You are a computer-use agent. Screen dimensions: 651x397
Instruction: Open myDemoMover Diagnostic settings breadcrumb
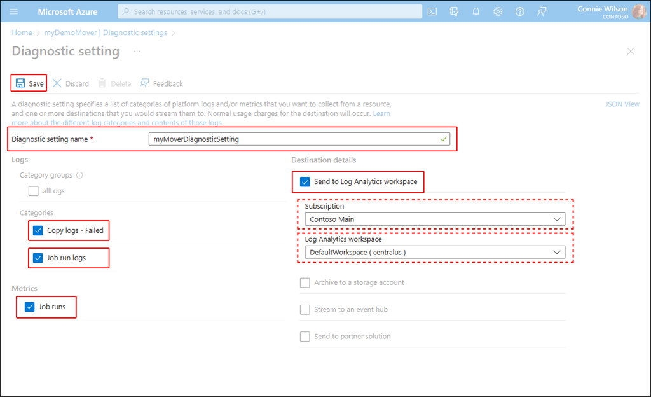(x=106, y=32)
